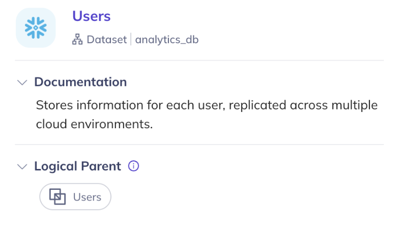Image resolution: width=398 pixels, height=229 pixels.
Task: Click separator between Dataset and analytics_db
Action: (131, 39)
